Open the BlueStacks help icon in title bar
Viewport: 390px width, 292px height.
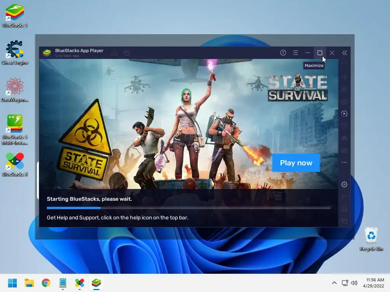pyautogui.click(x=283, y=52)
